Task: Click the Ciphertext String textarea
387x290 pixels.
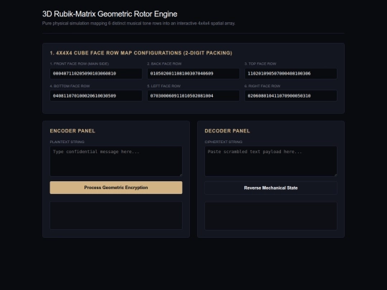Action: (x=271, y=161)
